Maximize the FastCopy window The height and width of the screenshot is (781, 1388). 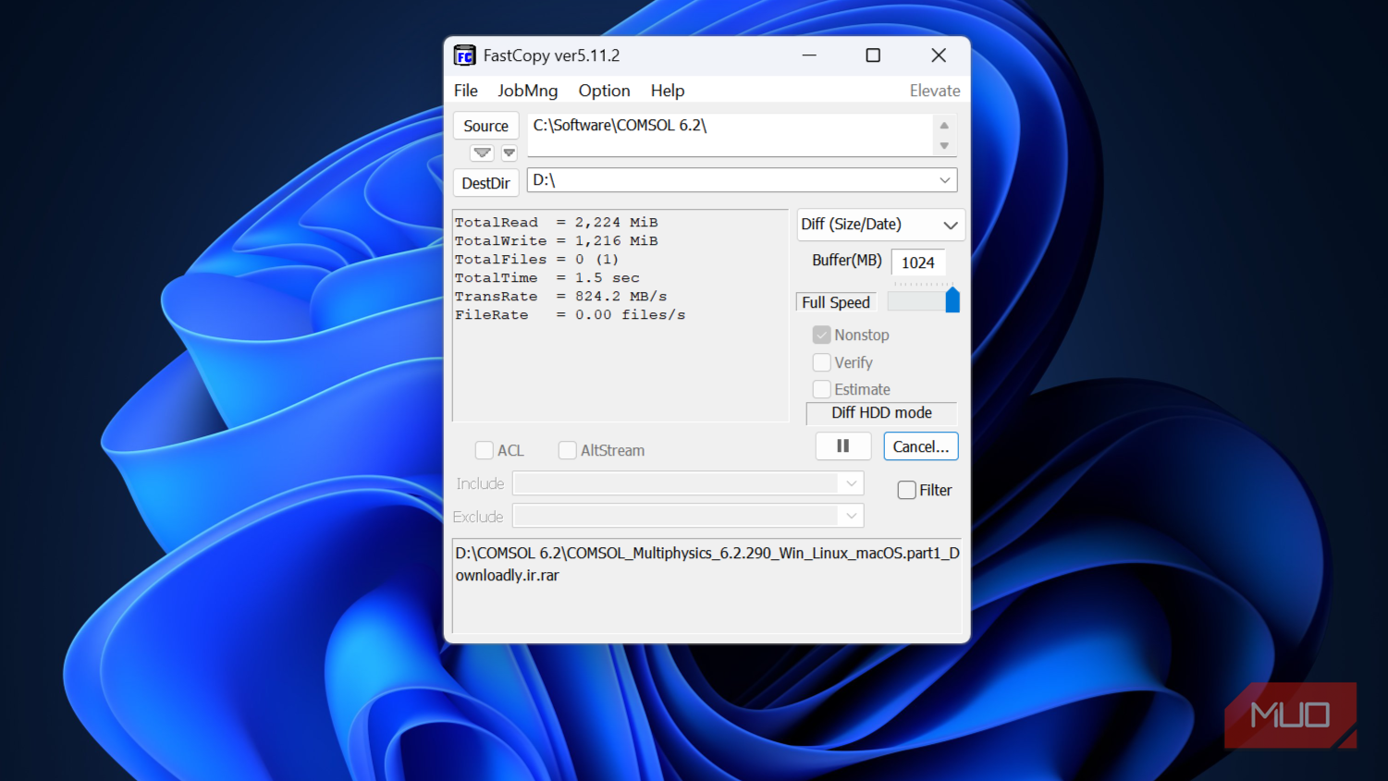tap(872, 55)
